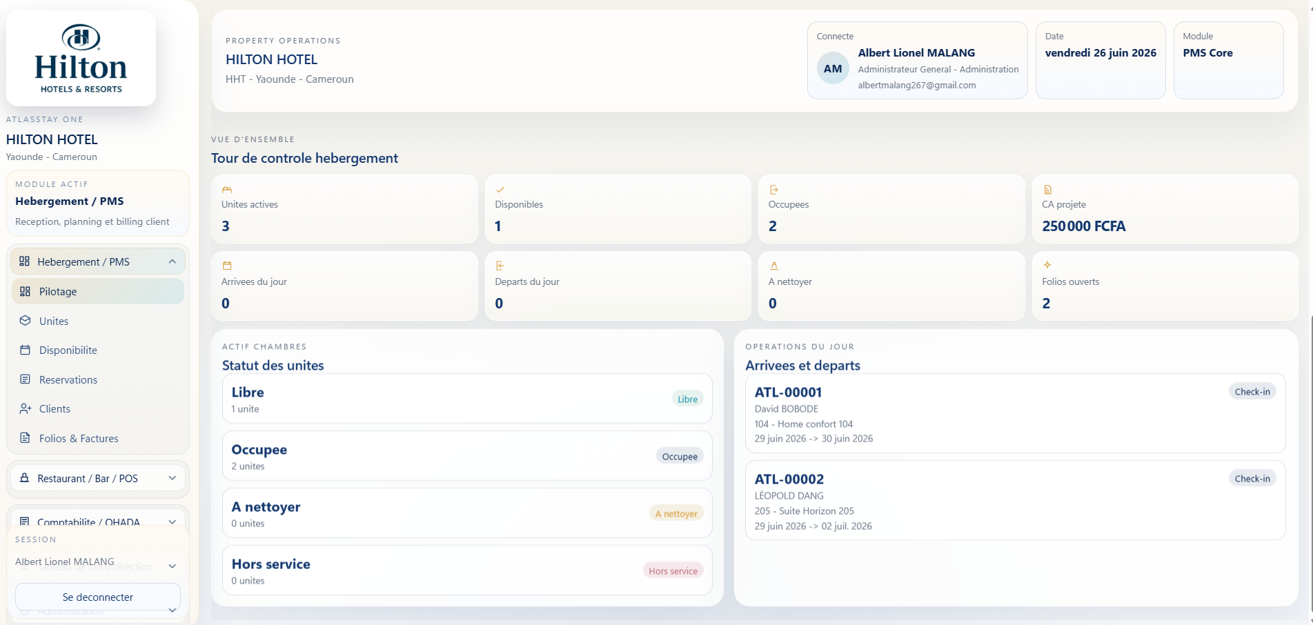
Task: Click the AM user avatar
Action: click(833, 68)
